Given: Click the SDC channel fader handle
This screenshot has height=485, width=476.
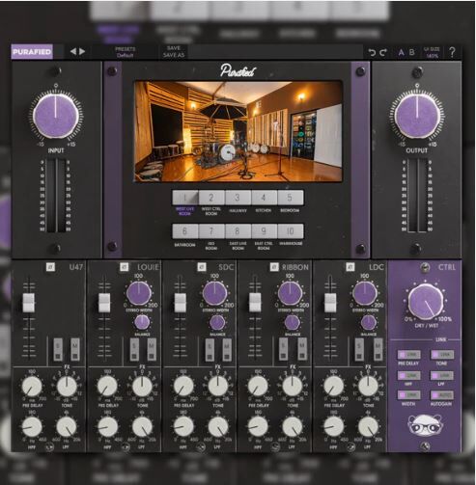Looking at the screenshot, I should click(x=181, y=303).
